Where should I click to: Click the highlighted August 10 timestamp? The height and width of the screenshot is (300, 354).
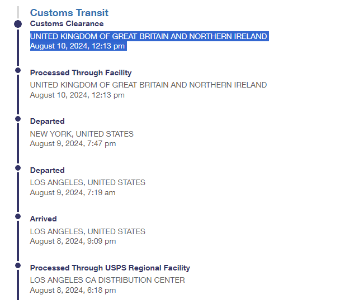[77, 46]
